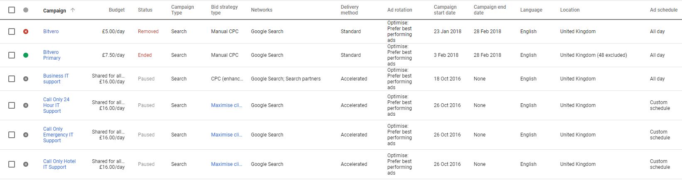Click the paused icon for Call Only Hotel IT
Viewport: 682px width, 180px height.
tap(26, 164)
